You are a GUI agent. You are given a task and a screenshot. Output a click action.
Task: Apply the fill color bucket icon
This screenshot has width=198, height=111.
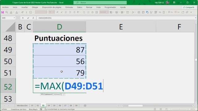click(x=11, y=12)
